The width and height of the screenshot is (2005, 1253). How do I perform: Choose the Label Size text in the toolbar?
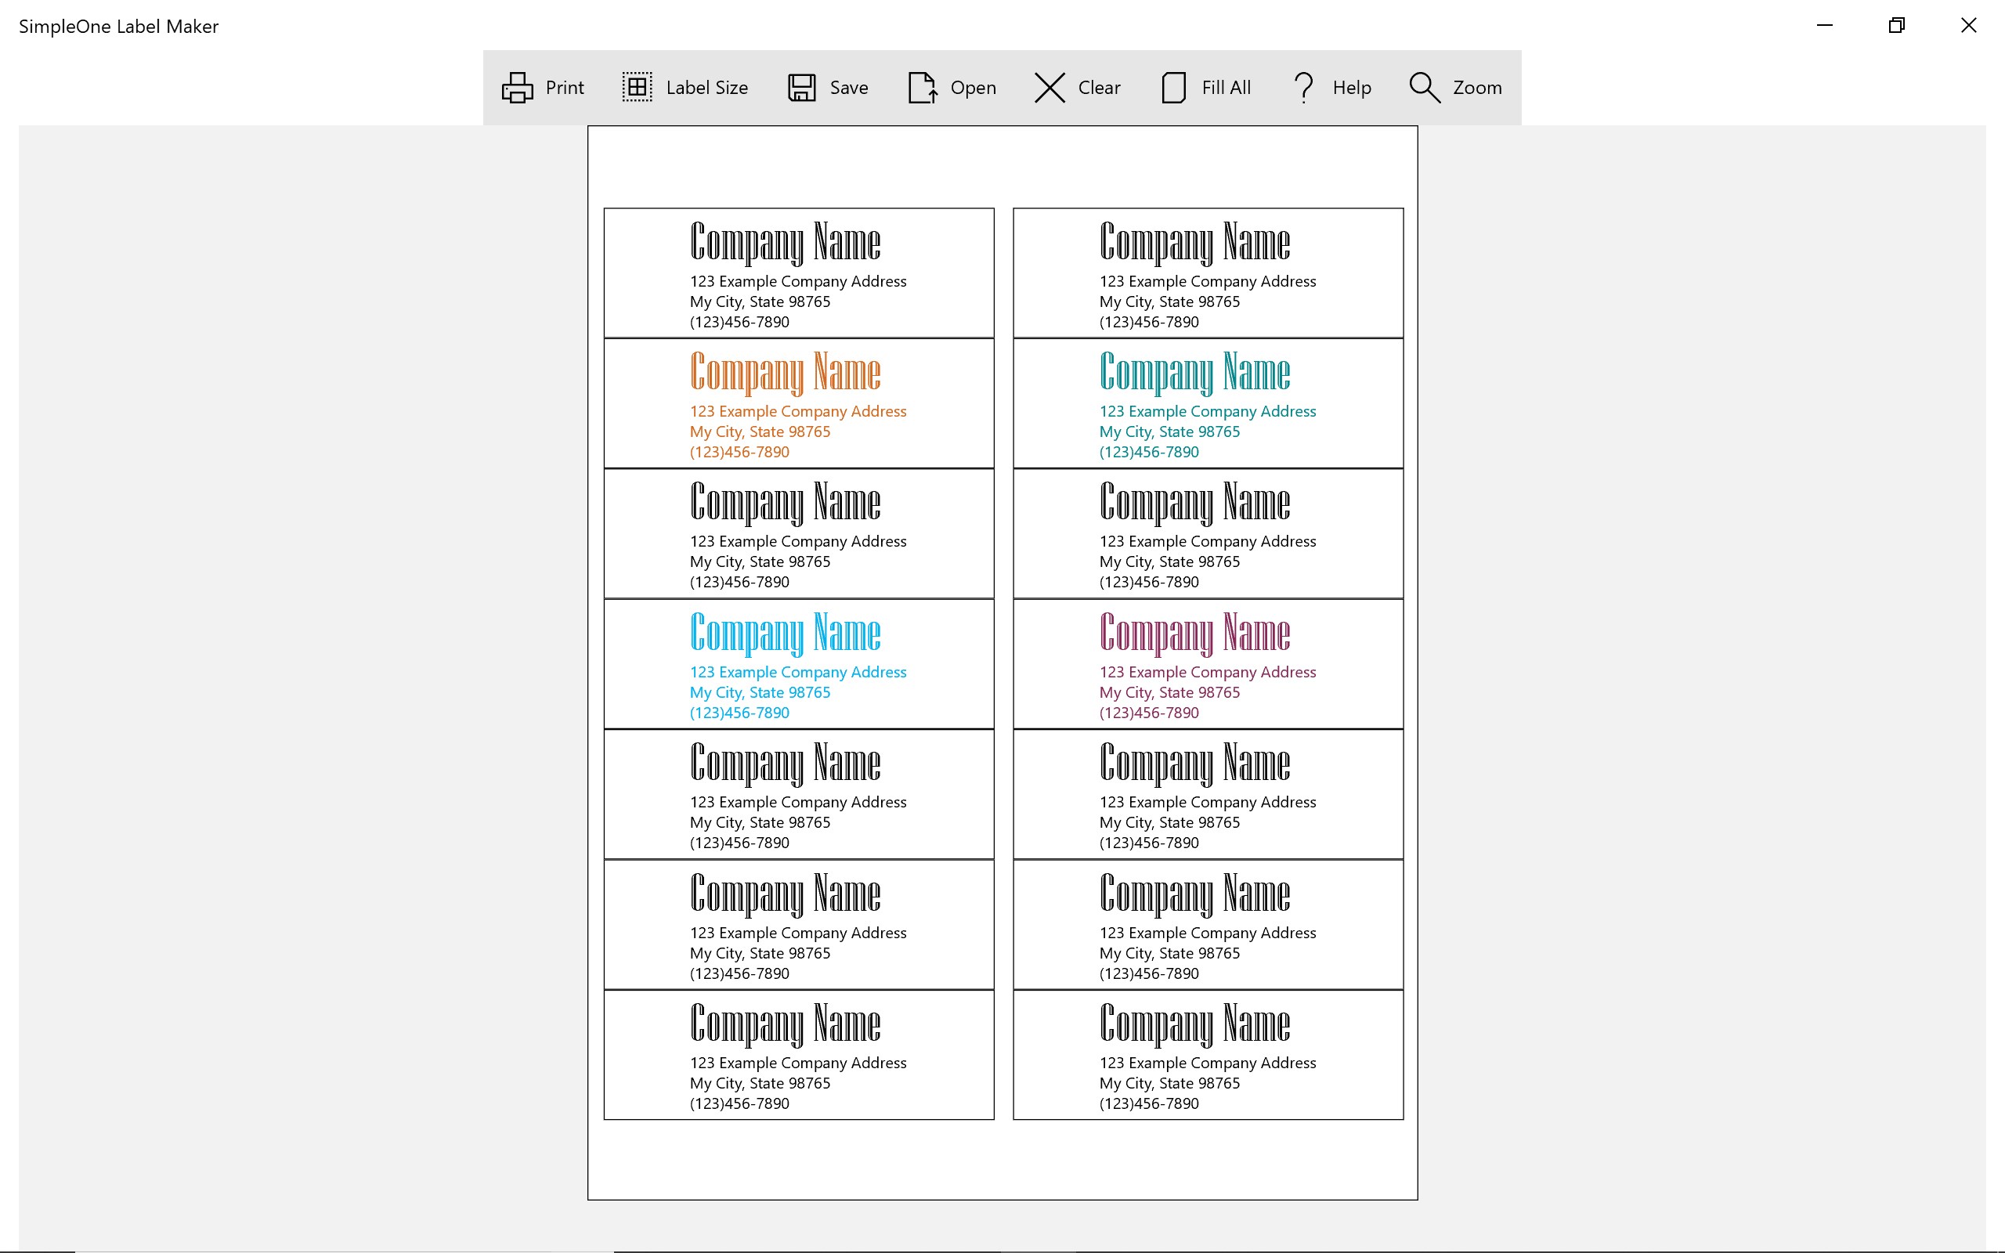point(706,88)
